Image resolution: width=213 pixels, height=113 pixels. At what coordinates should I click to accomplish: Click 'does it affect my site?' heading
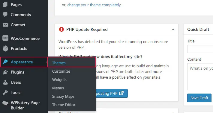[121, 56]
